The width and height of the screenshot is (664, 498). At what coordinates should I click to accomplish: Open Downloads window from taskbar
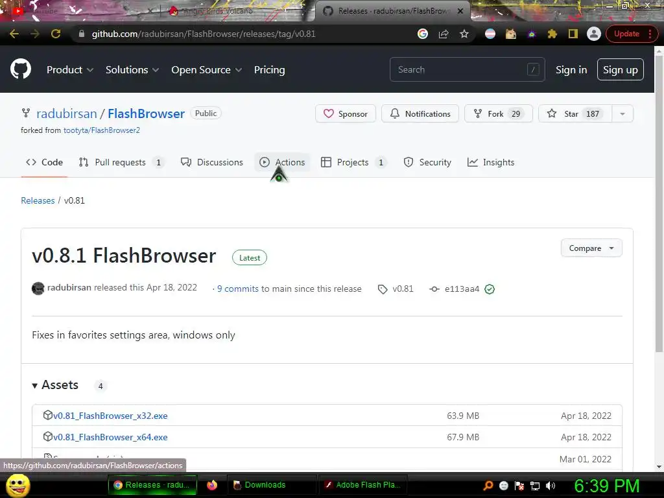(272, 485)
